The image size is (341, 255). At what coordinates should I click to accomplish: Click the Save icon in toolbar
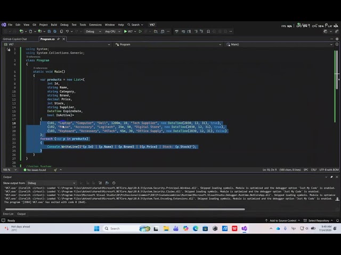[49, 31]
